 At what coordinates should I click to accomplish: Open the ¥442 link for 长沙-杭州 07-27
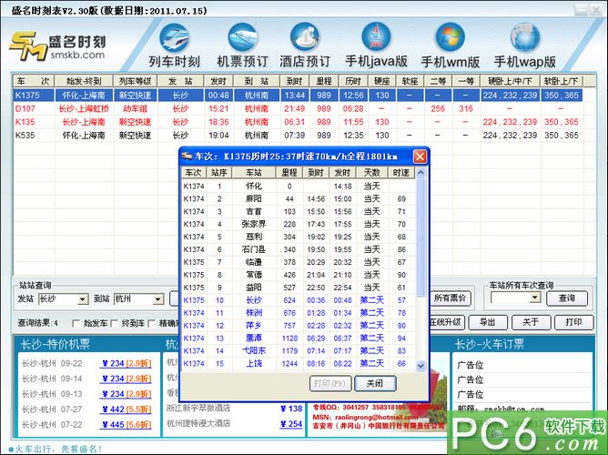pyautogui.click(x=126, y=409)
